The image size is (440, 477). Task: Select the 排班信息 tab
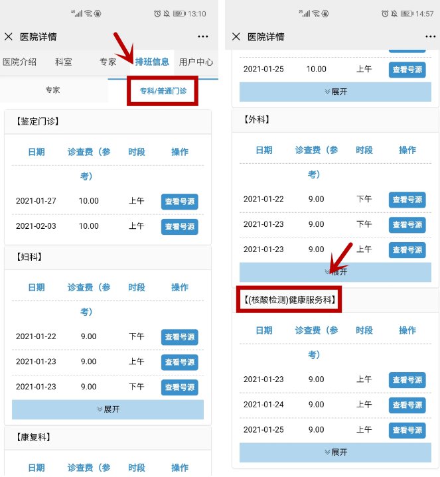coord(152,62)
